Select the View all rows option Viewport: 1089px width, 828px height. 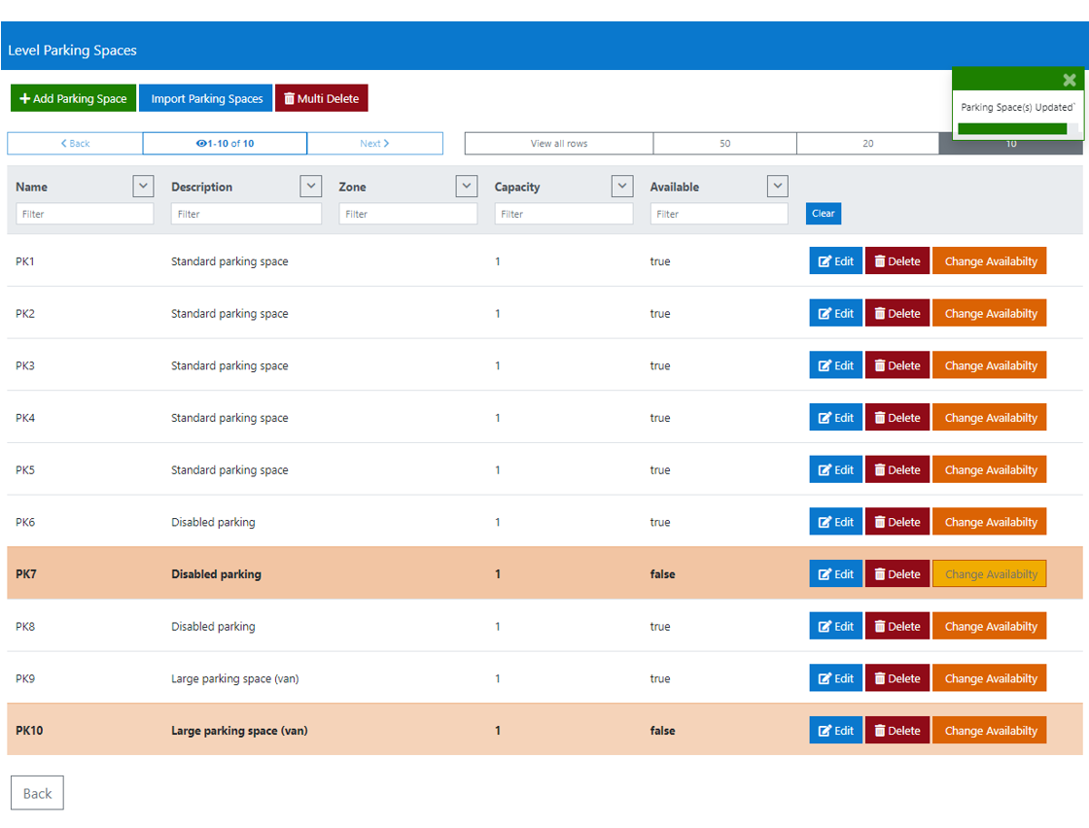559,144
